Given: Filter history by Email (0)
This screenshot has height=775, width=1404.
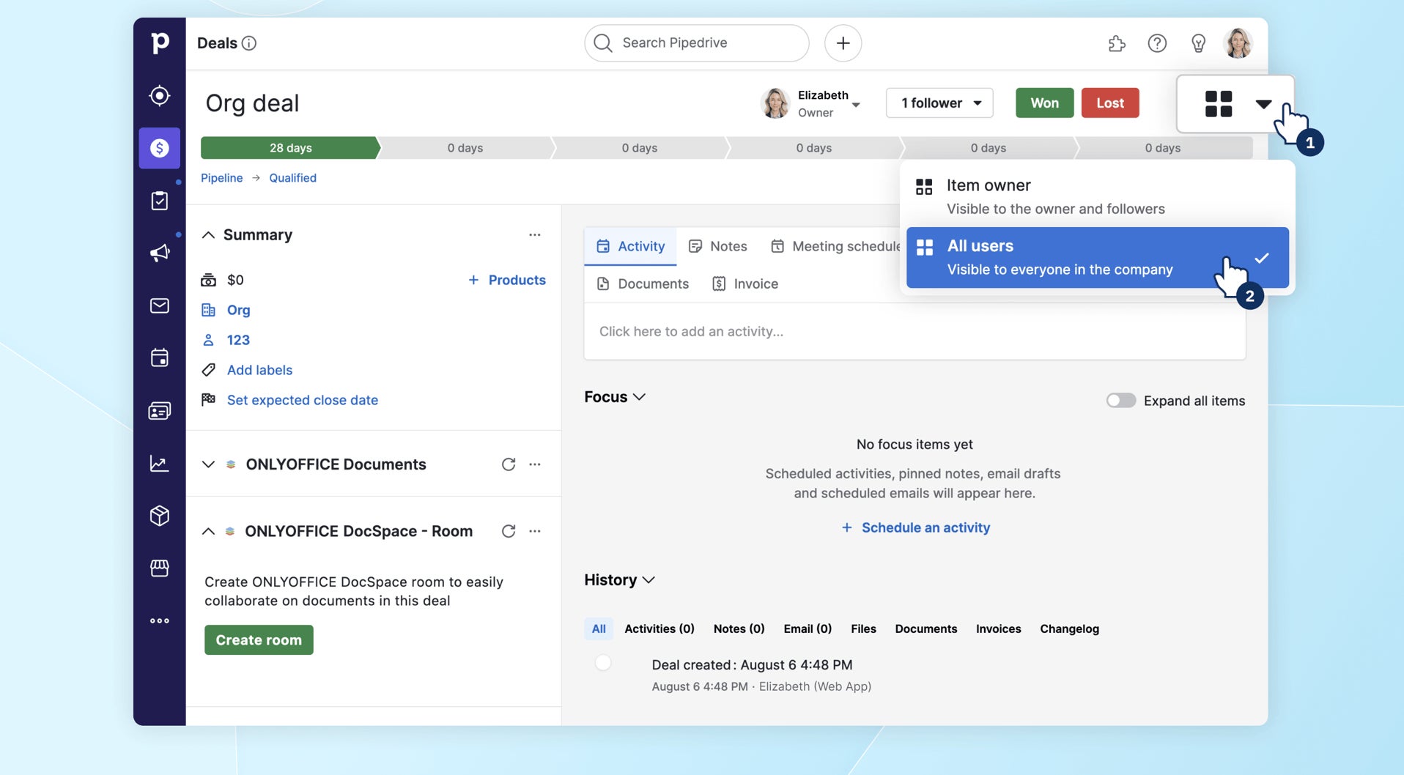Looking at the screenshot, I should 808,629.
